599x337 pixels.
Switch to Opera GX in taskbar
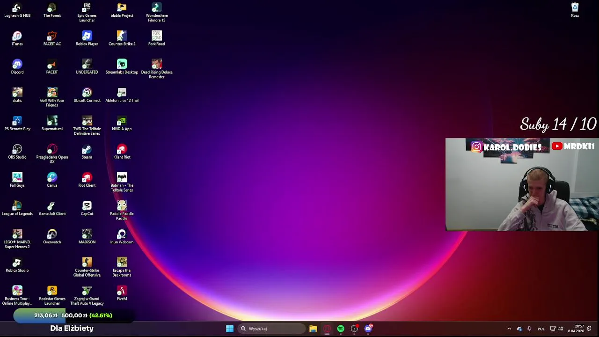327,329
